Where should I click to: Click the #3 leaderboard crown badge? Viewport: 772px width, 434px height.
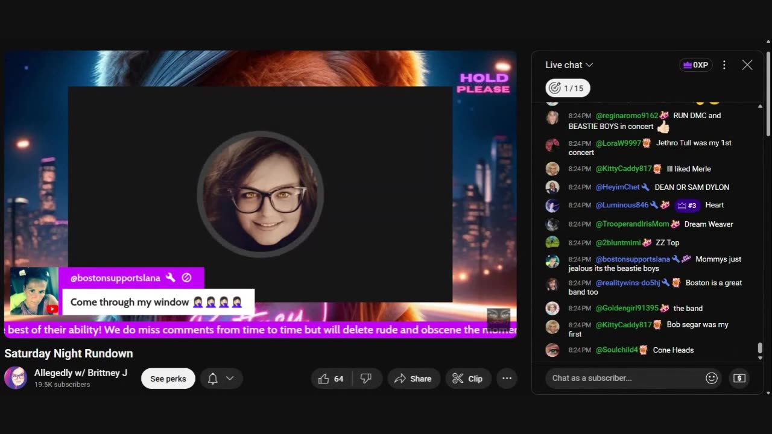(687, 206)
